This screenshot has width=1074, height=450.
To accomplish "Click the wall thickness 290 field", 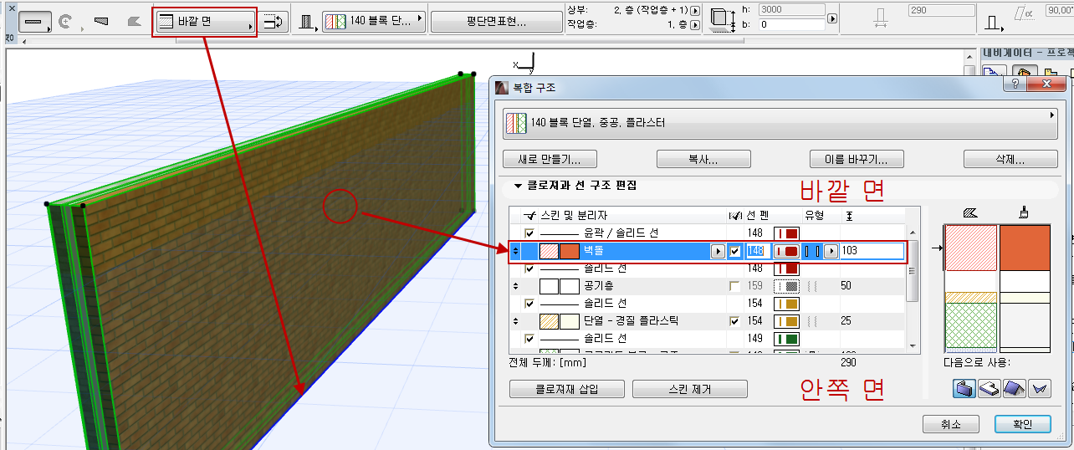I will (x=941, y=11).
